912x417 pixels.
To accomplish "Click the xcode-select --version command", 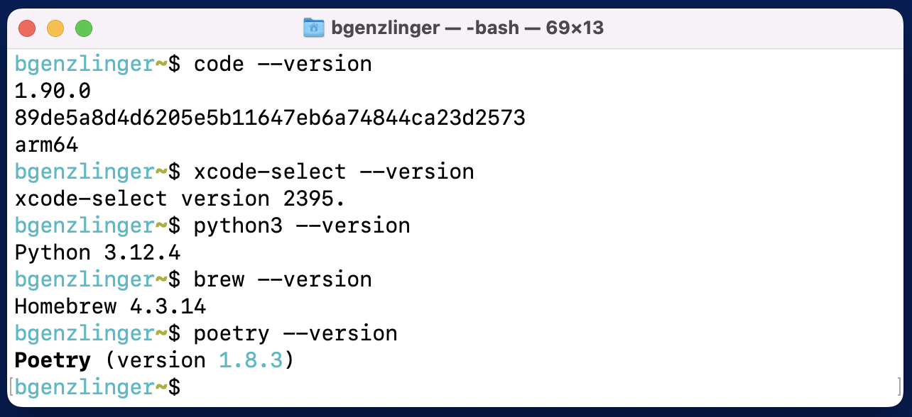I will [x=334, y=172].
